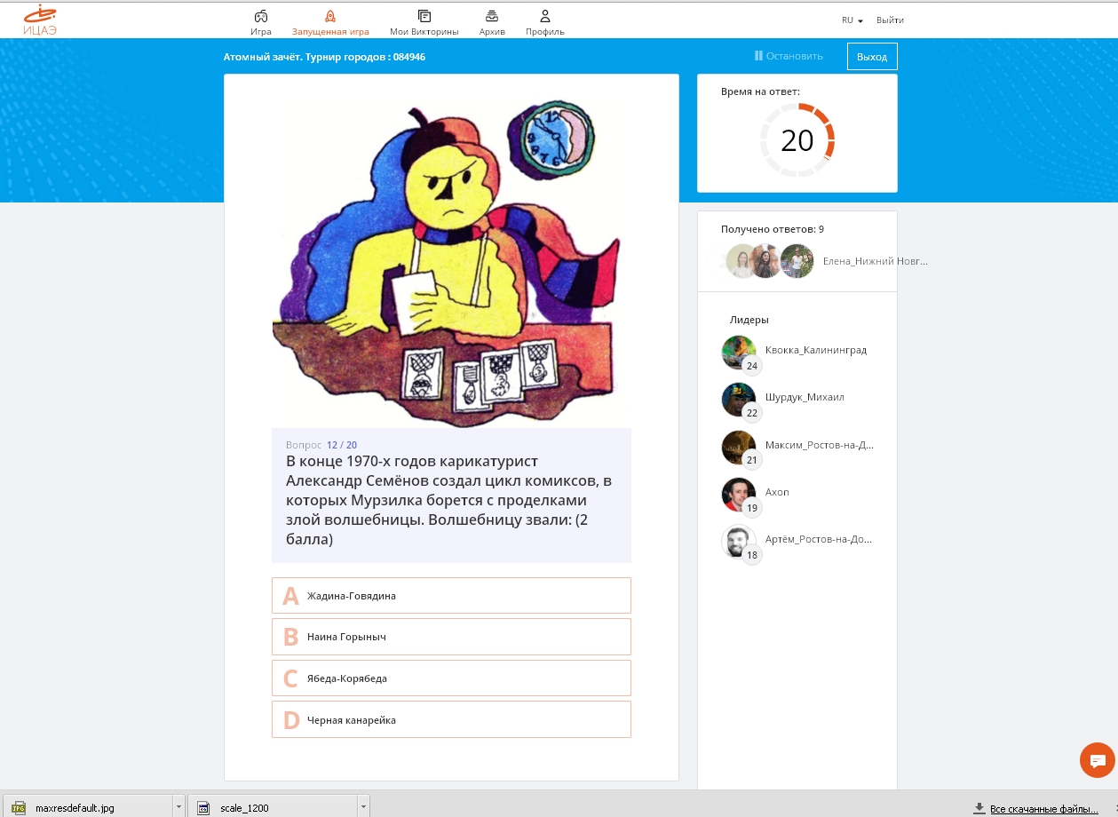Viewport: 1118px width, 817px height.
Task: Click the score badge 19
Action: [x=752, y=508]
